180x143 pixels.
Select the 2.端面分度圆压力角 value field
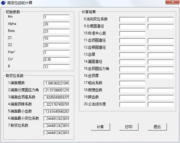click(57, 90)
